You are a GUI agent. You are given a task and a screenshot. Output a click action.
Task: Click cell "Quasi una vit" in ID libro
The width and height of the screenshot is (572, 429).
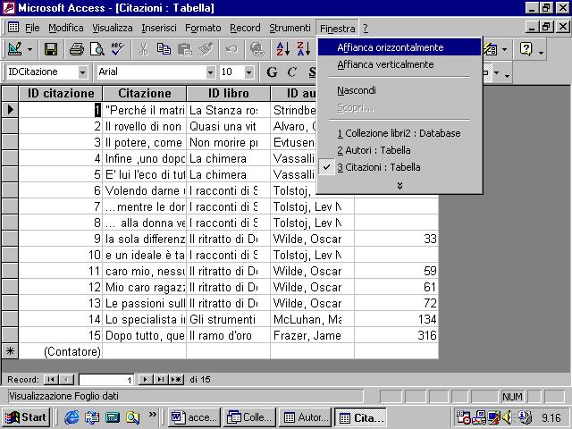pyautogui.click(x=228, y=126)
